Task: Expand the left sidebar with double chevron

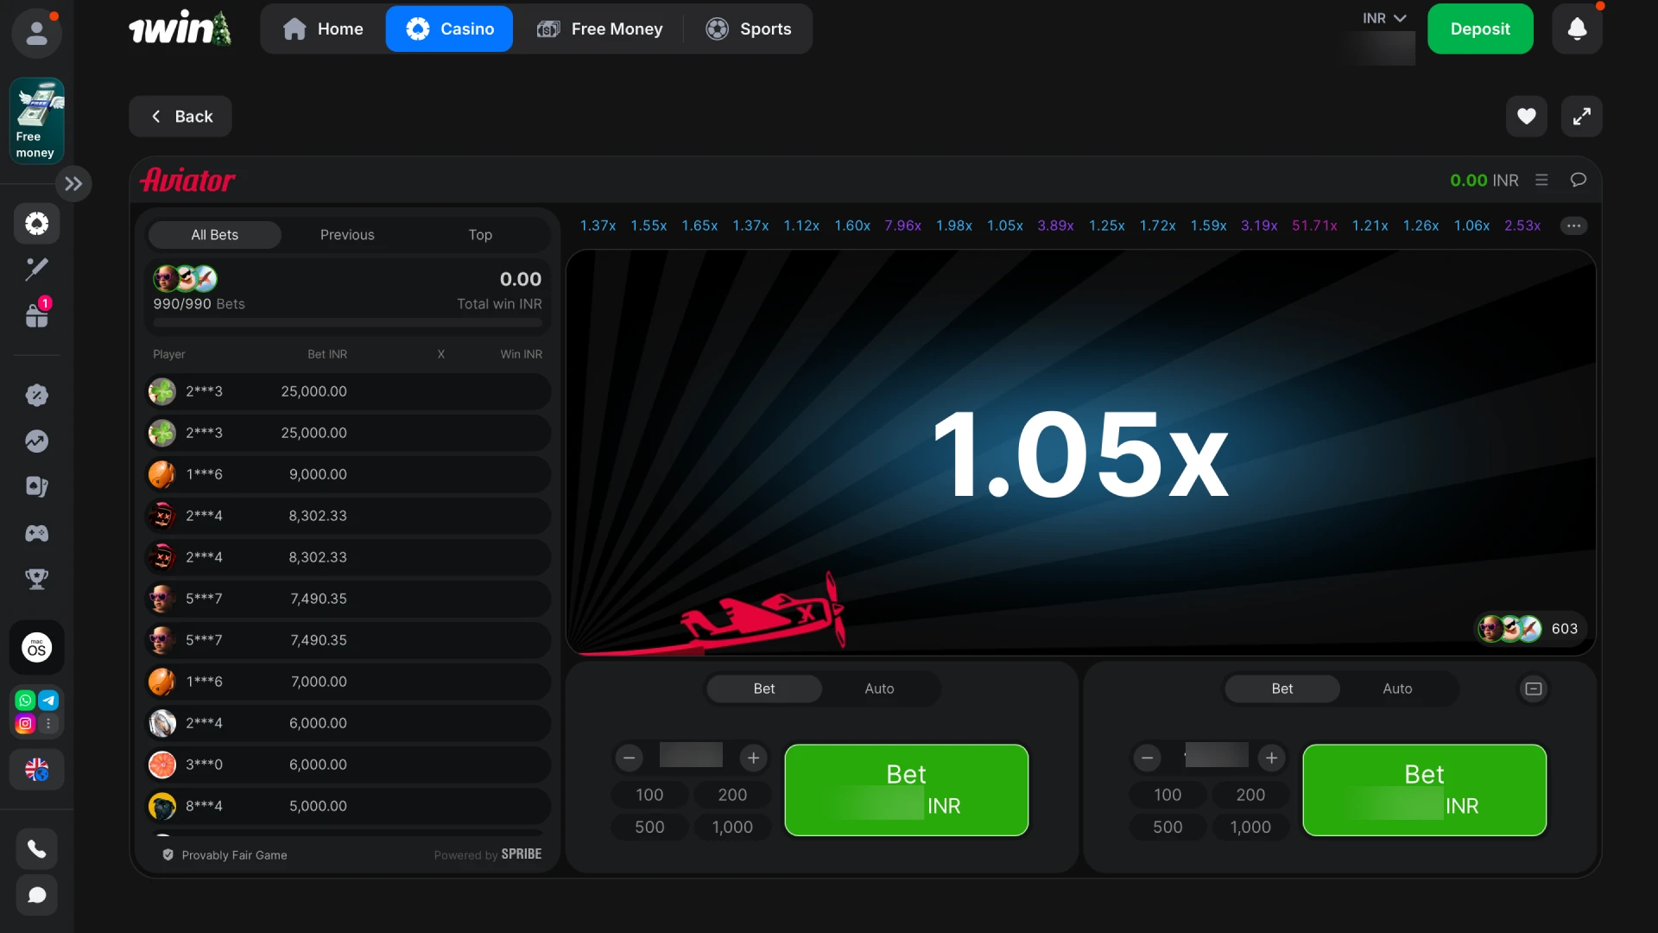Action: coord(73,183)
